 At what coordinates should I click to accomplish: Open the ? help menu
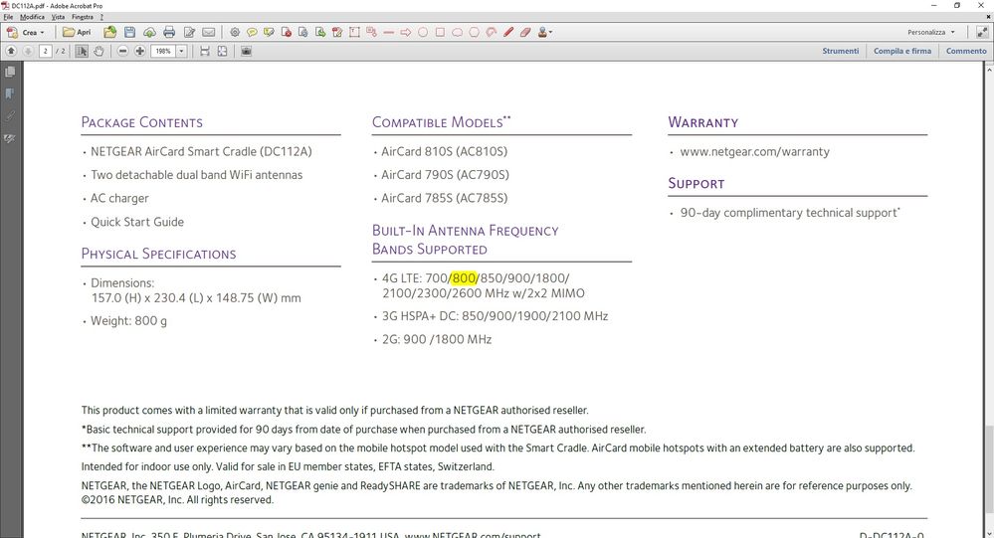pyautogui.click(x=101, y=17)
